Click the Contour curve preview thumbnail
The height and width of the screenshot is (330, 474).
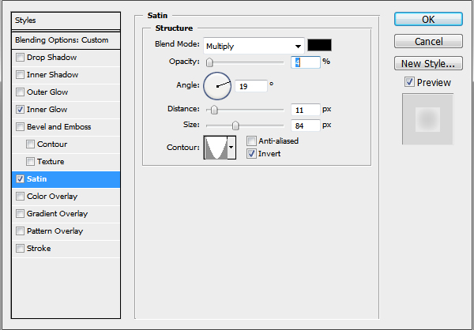(x=216, y=148)
